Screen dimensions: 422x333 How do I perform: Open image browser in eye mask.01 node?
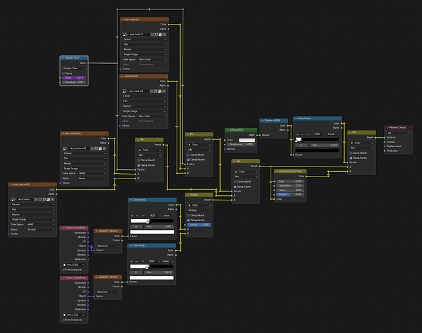click(x=125, y=35)
